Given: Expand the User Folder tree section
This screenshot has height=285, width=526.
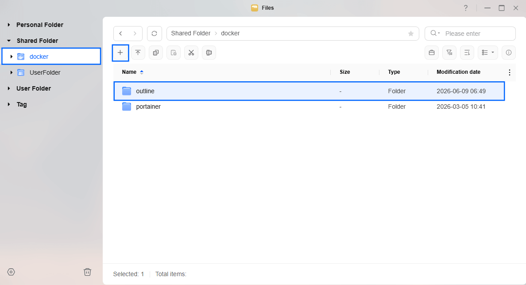Looking at the screenshot, I should [x=9, y=88].
